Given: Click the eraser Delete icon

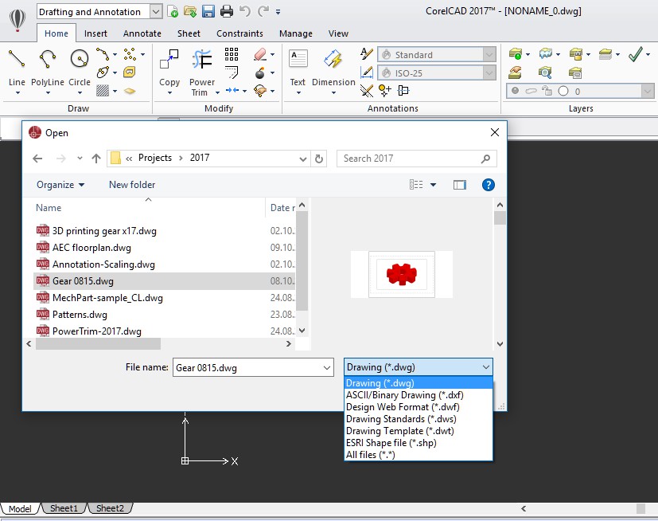Looking at the screenshot, I should pos(261,54).
